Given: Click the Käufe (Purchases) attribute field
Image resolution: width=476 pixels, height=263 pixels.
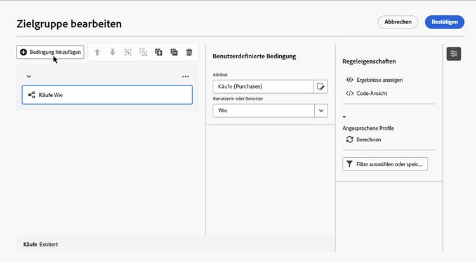Looking at the screenshot, I should pos(263,87).
